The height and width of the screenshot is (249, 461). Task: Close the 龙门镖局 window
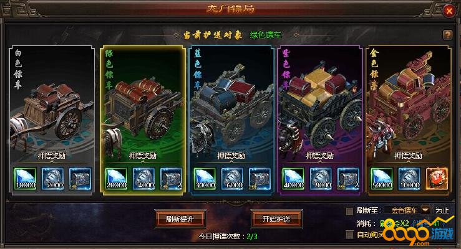449,11
